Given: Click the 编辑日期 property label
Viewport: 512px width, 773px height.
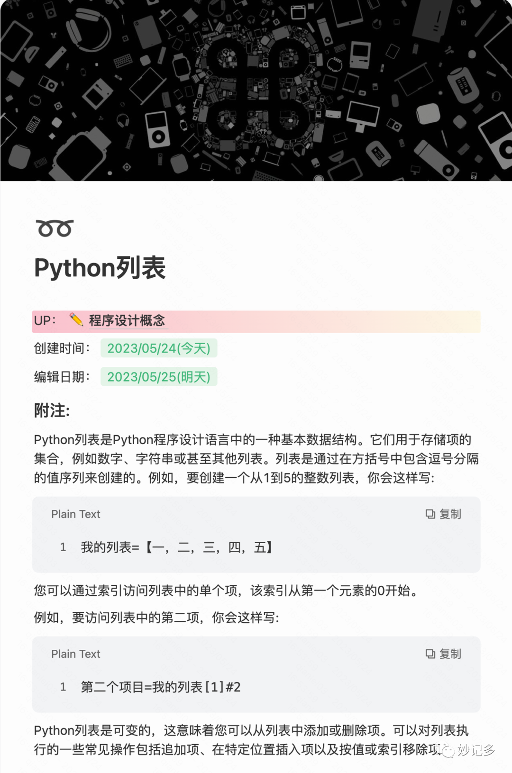Looking at the screenshot, I should (x=62, y=377).
